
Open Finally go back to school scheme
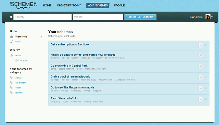pos(83,55)
